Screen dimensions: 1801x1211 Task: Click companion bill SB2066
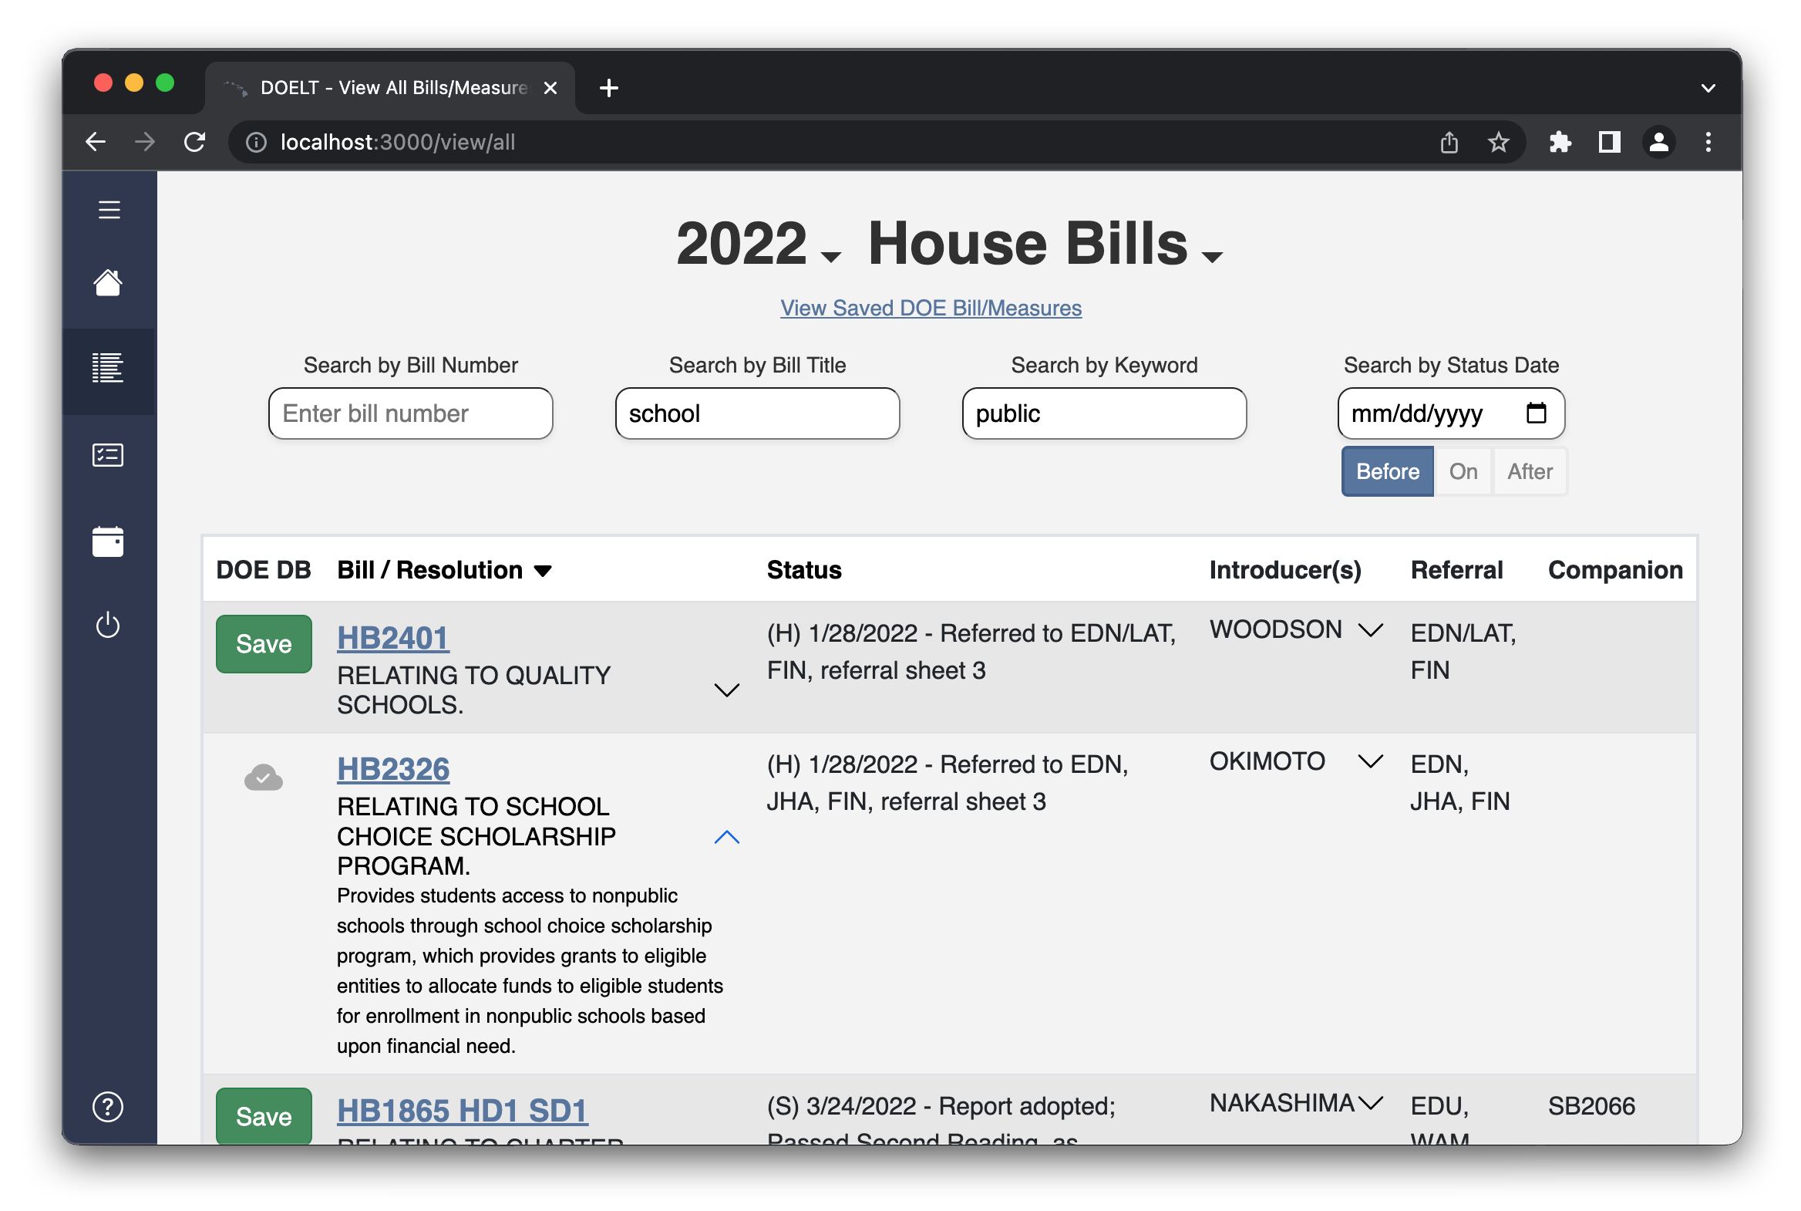1592,1106
